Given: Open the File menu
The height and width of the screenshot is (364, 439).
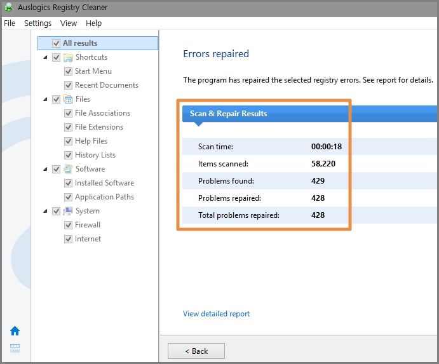Looking at the screenshot, I should (10, 24).
